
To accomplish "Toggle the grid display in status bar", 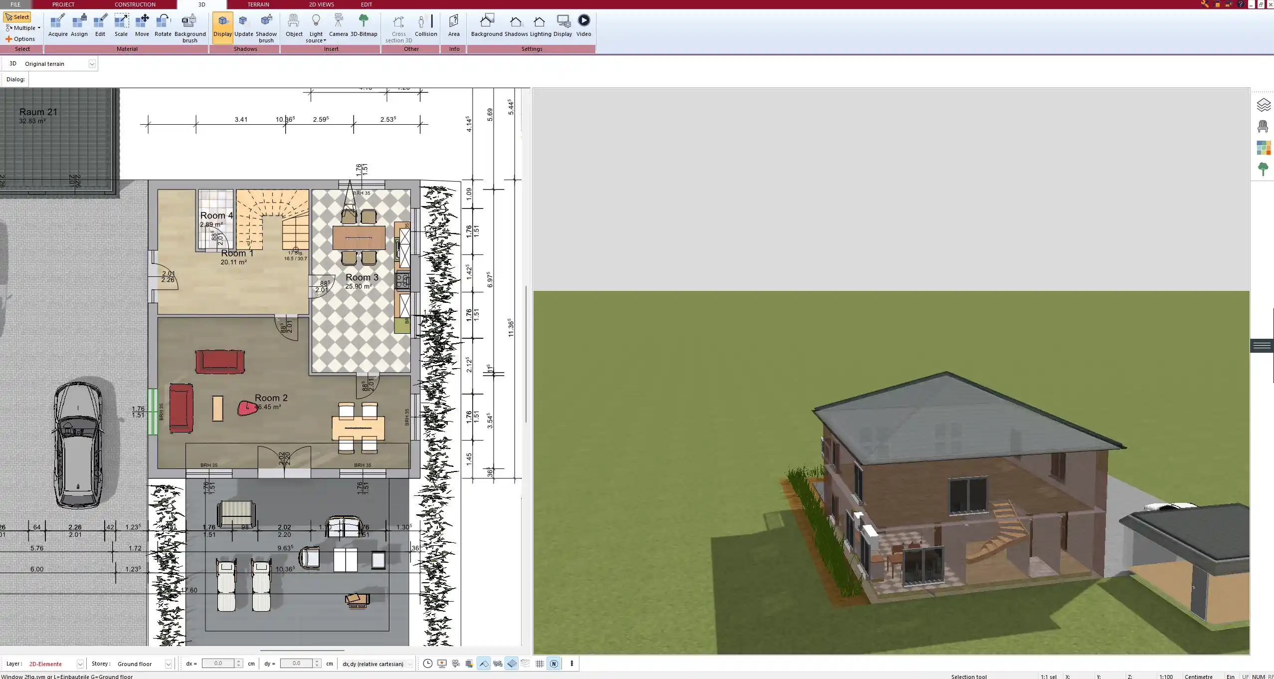I will (x=540, y=664).
